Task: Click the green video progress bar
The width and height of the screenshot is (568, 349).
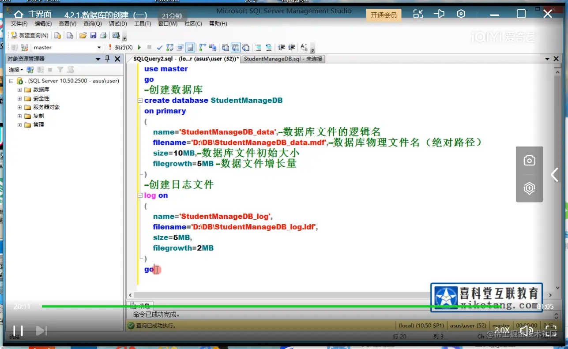Action: click(x=271, y=306)
